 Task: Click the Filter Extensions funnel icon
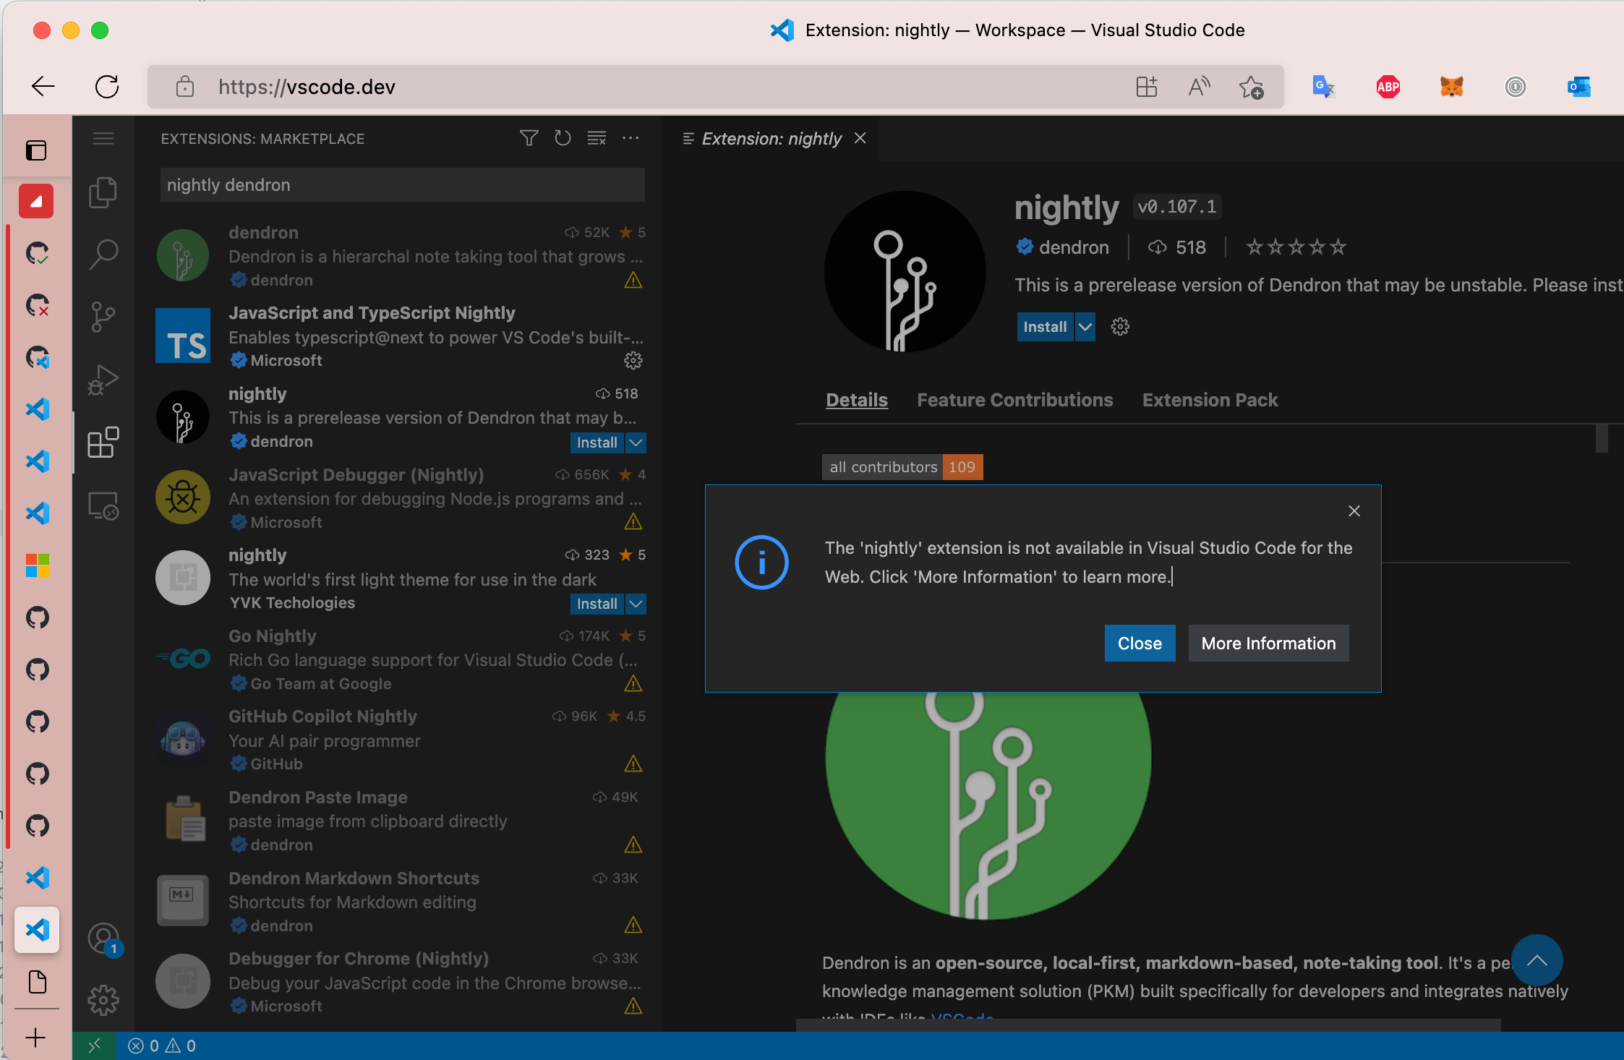(529, 138)
